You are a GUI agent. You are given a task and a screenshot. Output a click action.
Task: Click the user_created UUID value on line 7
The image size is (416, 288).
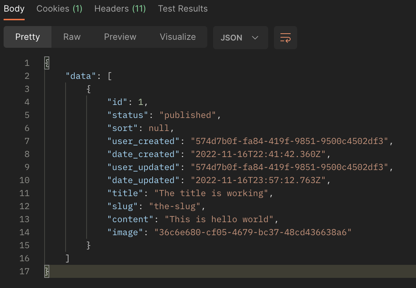point(290,141)
